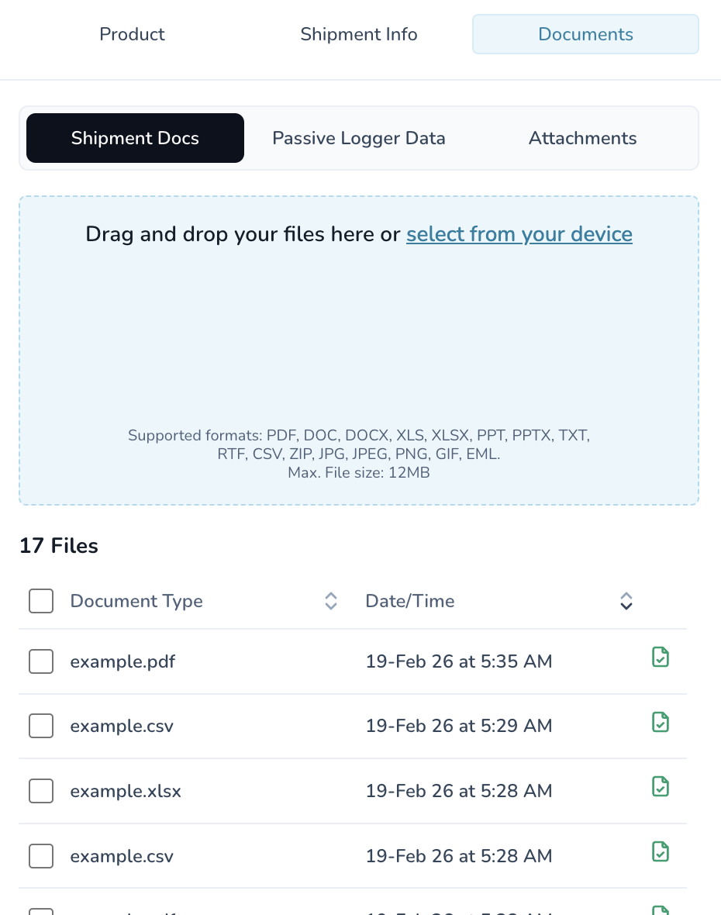Click the '19-Feb 26 at 5:29 AM' cell
Screen dimensions: 721x915
pyautogui.click(x=459, y=726)
